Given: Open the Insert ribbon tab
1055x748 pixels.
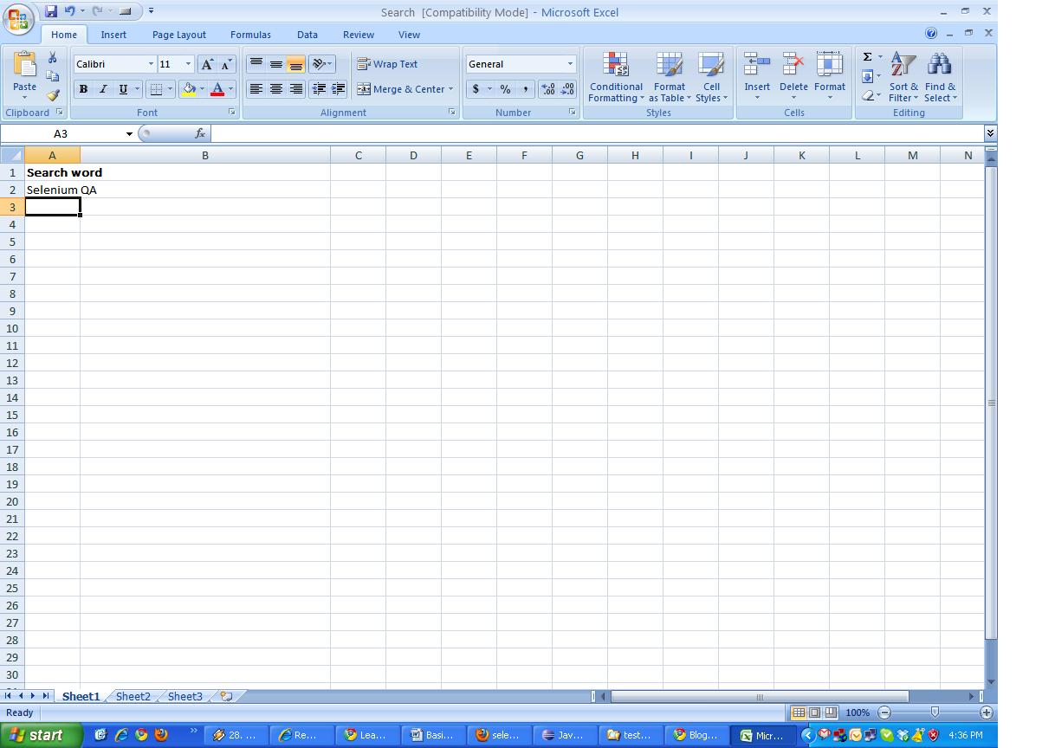Looking at the screenshot, I should tap(113, 35).
